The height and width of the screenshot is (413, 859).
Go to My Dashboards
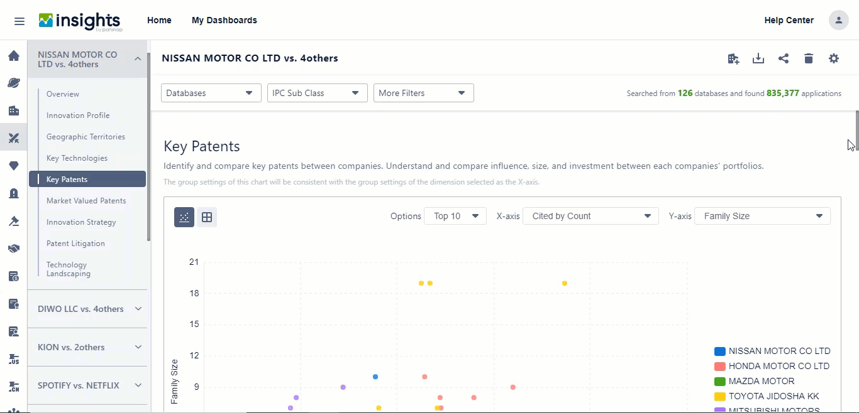tap(224, 20)
